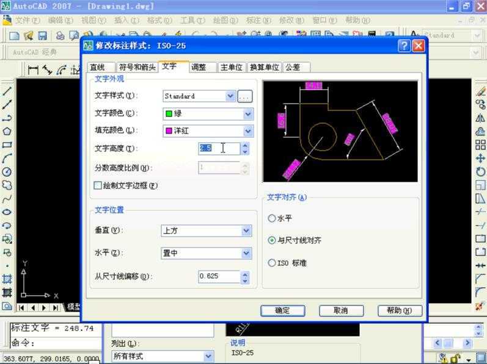Select the Arc draw tool
This screenshot has height=364, width=487.
click(x=7, y=159)
